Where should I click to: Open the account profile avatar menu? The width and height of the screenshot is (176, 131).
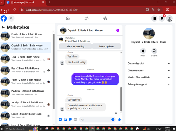coord(170,18)
